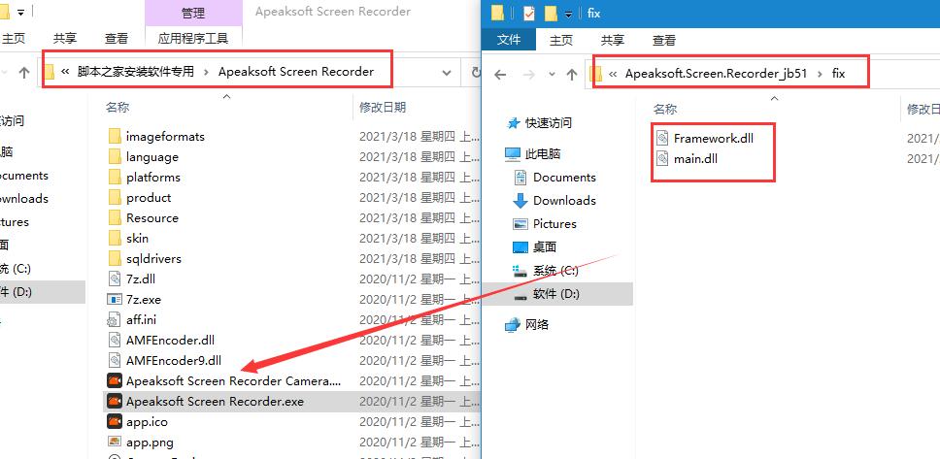Open 管理 tab in Apeaksoft window
This screenshot has width=940, height=459.
tap(193, 14)
